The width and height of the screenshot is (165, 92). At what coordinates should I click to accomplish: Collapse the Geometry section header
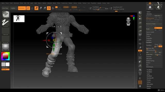[x=149, y=14]
